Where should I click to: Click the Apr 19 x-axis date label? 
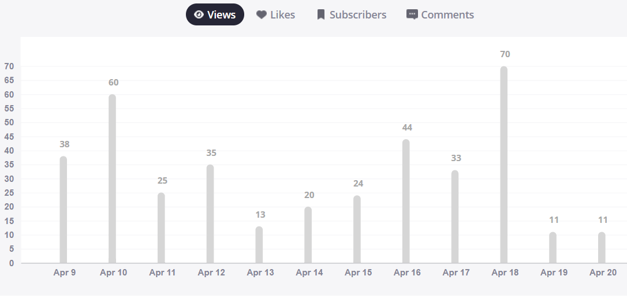point(554,273)
